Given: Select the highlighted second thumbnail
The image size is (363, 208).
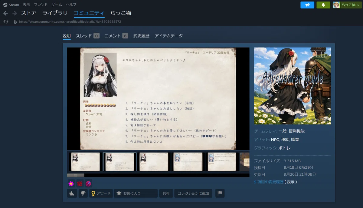Looking at the screenshot, I should point(119,162).
